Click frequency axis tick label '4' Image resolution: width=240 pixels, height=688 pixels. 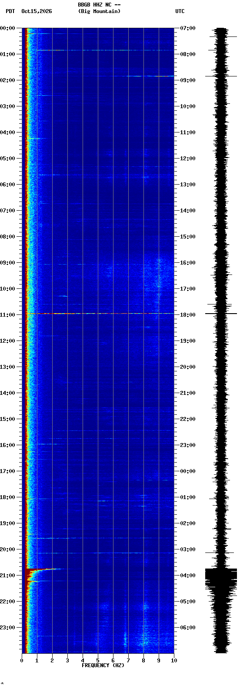pyautogui.click(x=83, y=661)
